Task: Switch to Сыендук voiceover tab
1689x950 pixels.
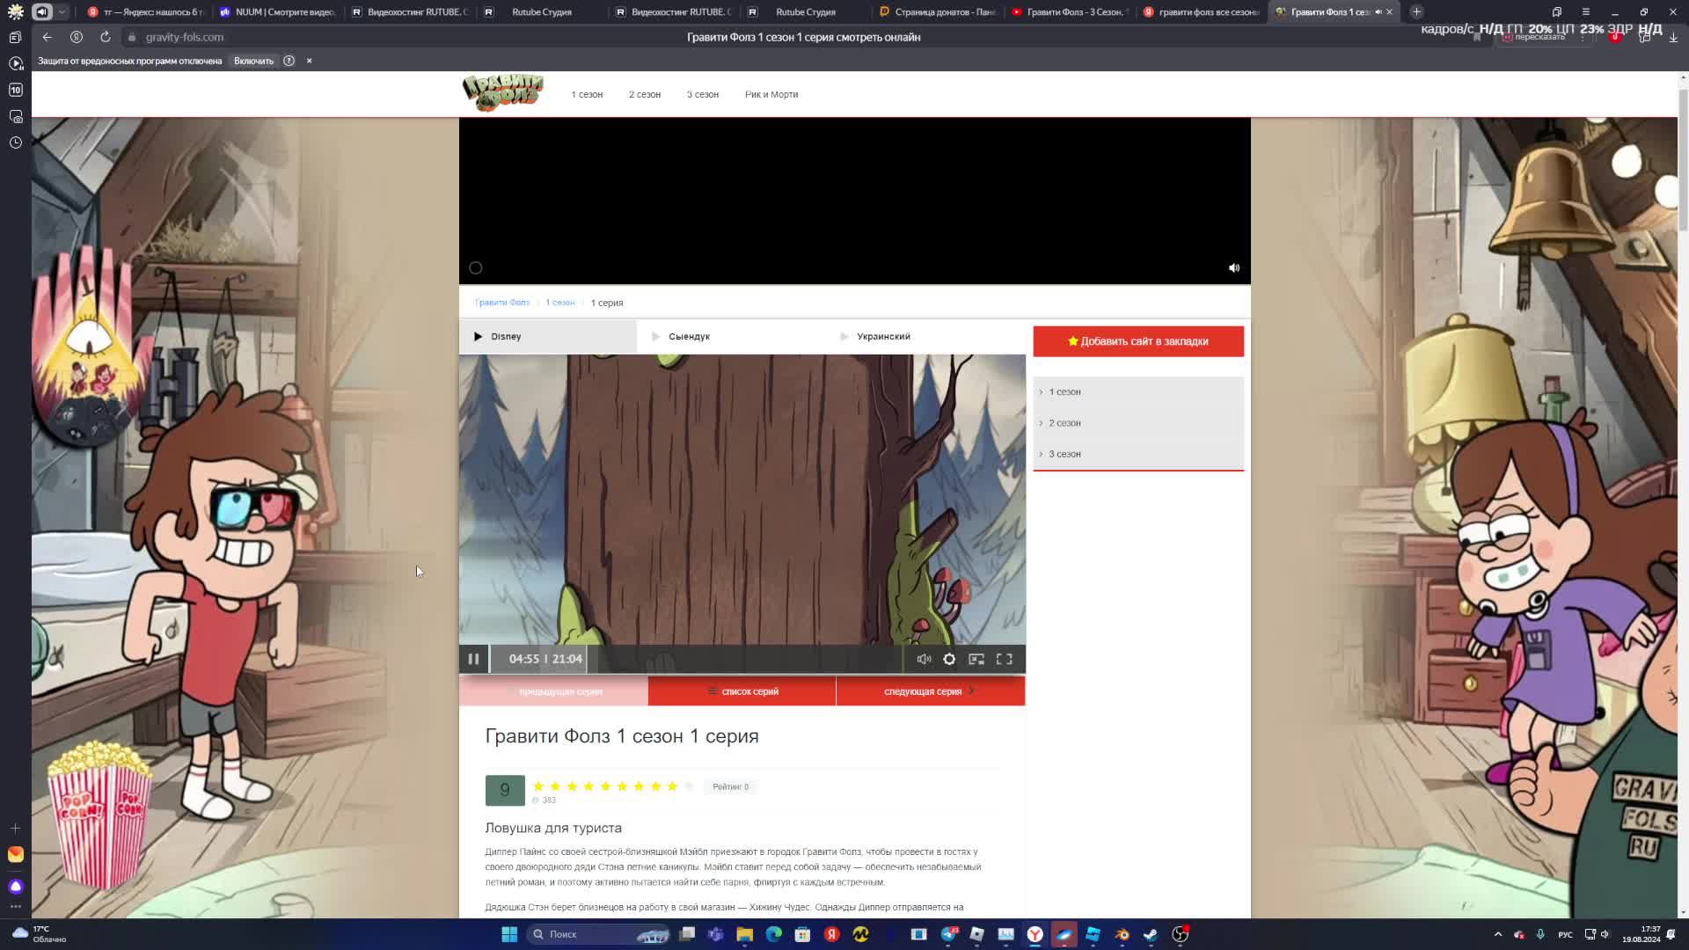Action: [x=689, y=337]
